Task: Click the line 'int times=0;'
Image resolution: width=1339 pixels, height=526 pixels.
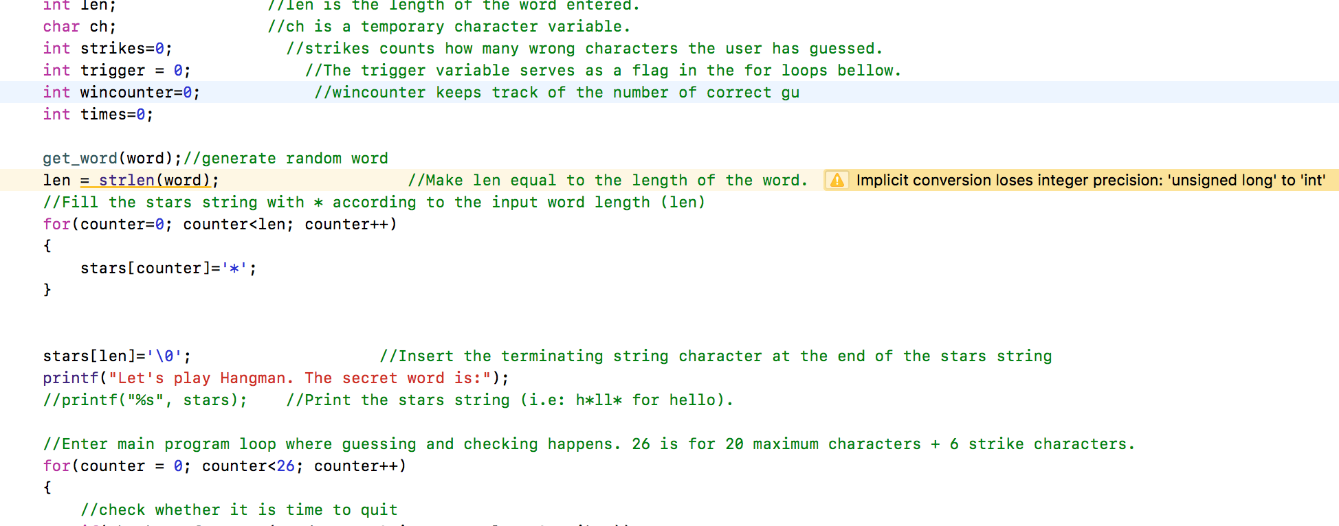Action: [x=98, y=114]
